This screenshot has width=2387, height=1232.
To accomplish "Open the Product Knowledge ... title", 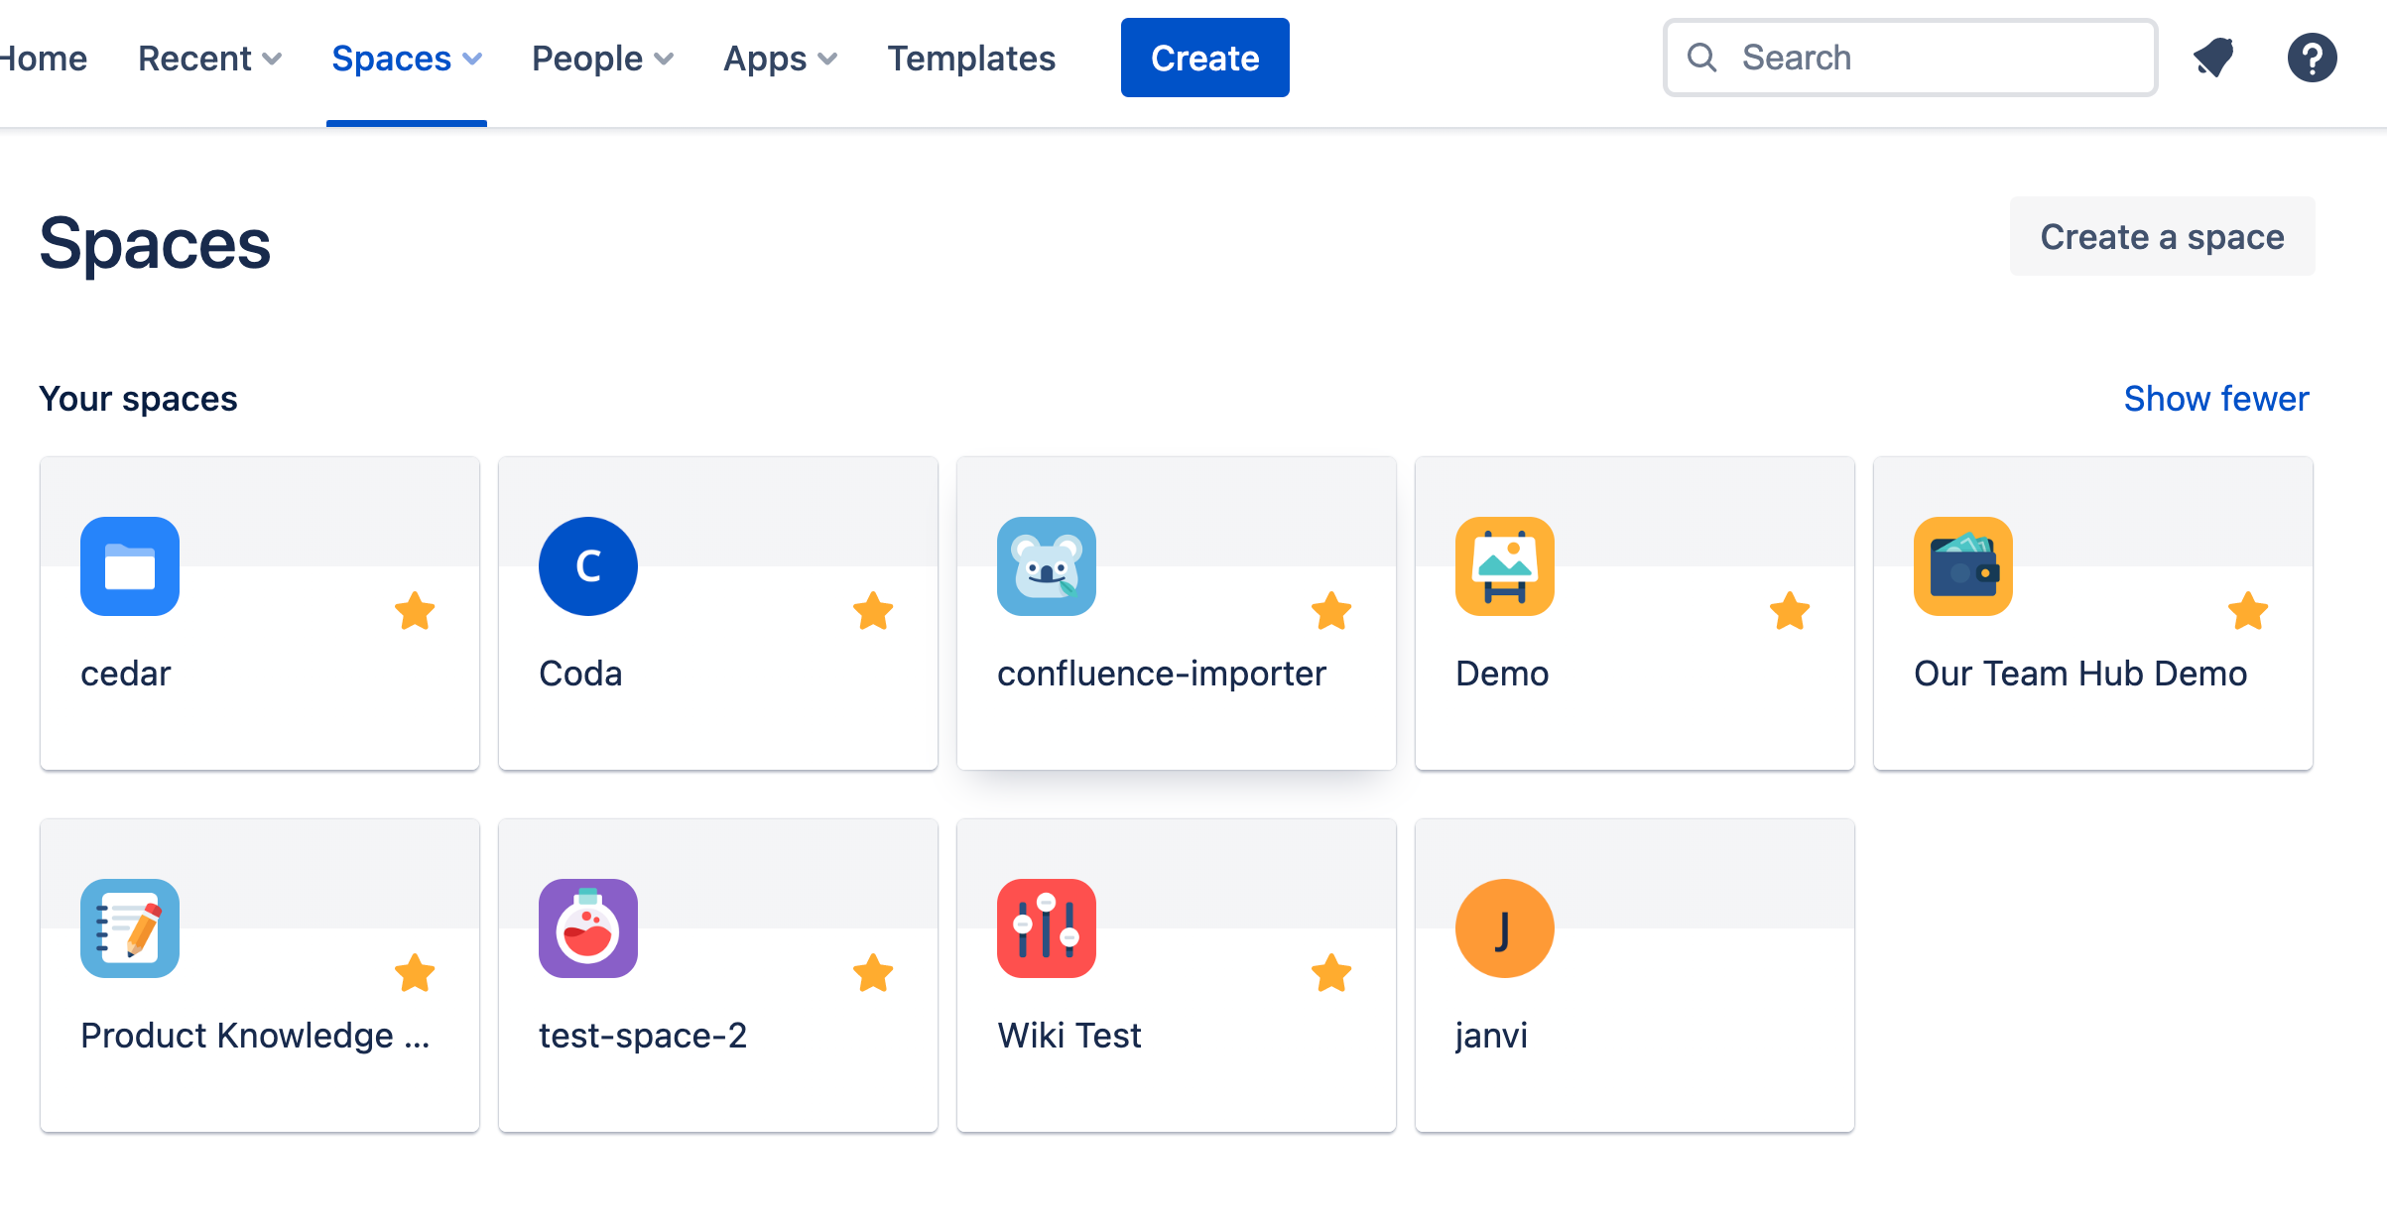I will click(256, 1036).
